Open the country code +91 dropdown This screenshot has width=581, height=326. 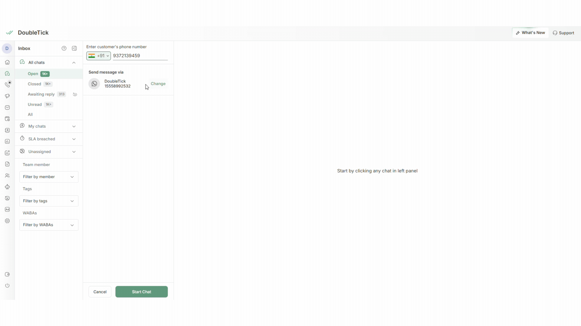[x=99, y=56]
